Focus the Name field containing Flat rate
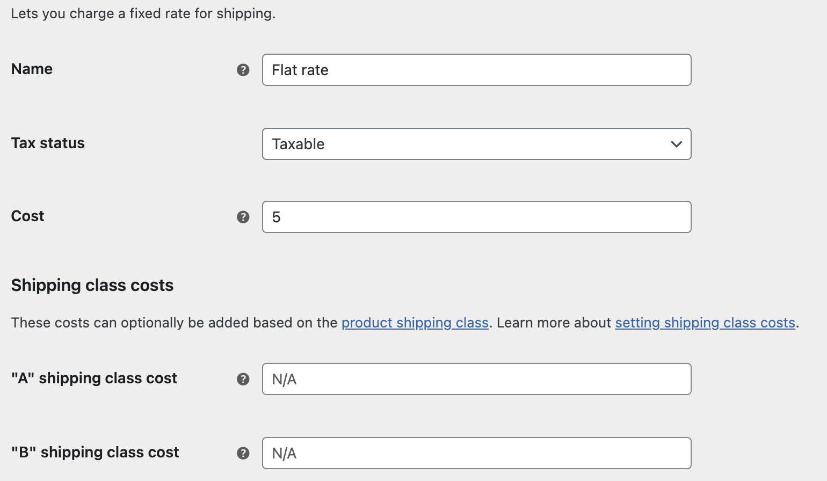This screenshot has width=827, height=481. (476, 70)
